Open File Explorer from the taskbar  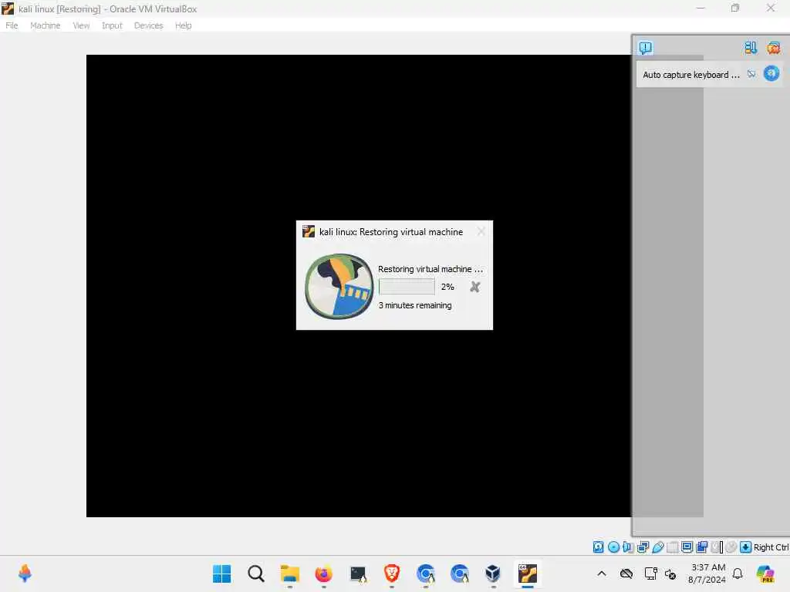point(290,573)
